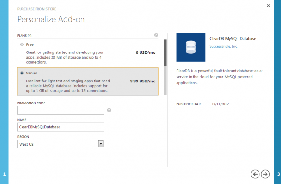Proceed with the right arrow button

265,174
